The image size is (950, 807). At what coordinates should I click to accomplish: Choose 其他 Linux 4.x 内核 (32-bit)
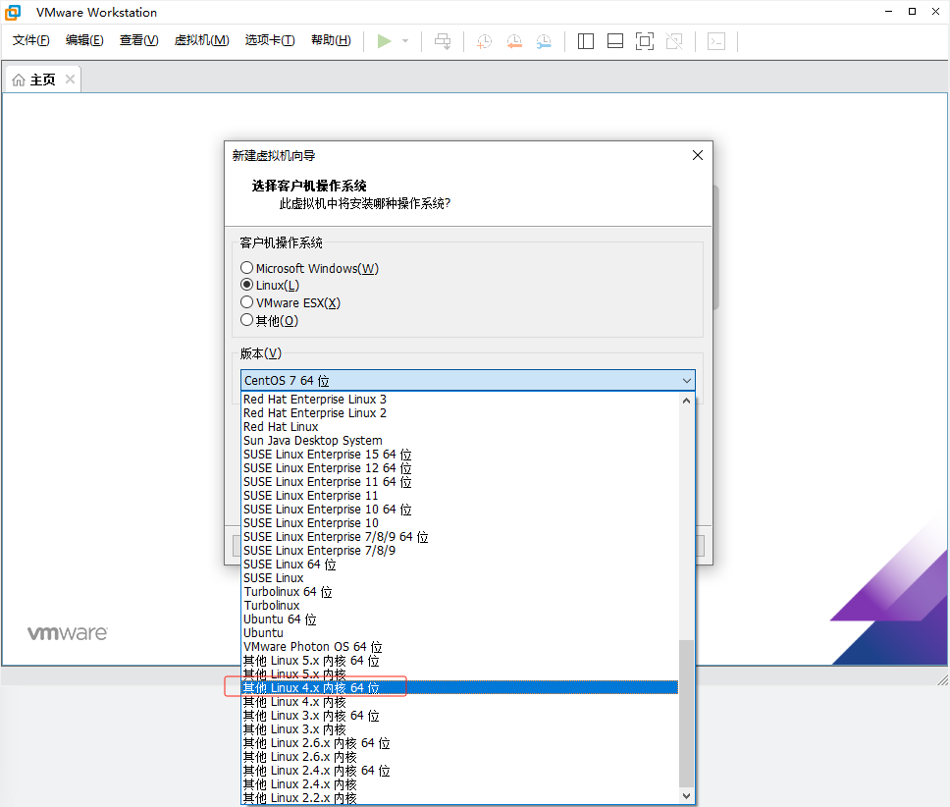(460, 702)
